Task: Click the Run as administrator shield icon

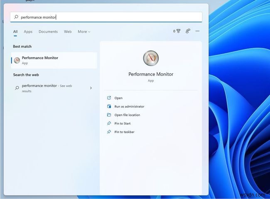Action: [x=109, y=106]
